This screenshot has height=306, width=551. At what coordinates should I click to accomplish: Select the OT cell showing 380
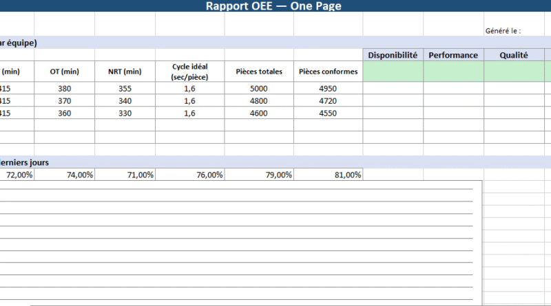[x=64, y=88]
